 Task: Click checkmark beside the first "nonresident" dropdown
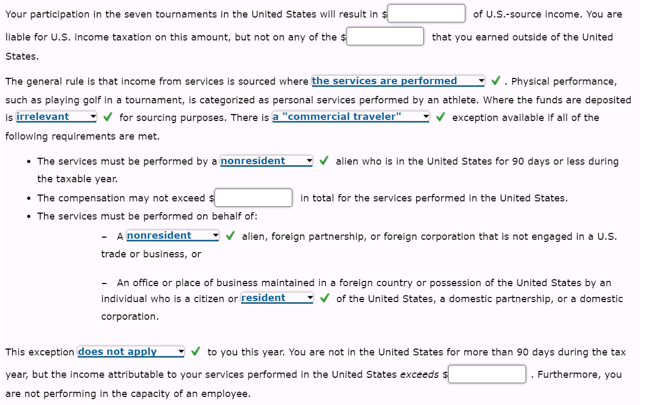[324, 160]
